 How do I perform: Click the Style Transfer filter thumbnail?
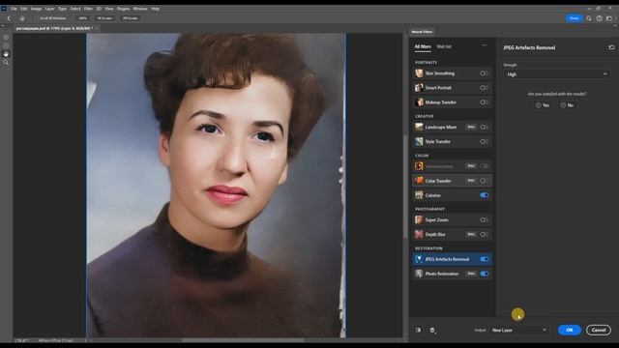click(x=419, y=141)
